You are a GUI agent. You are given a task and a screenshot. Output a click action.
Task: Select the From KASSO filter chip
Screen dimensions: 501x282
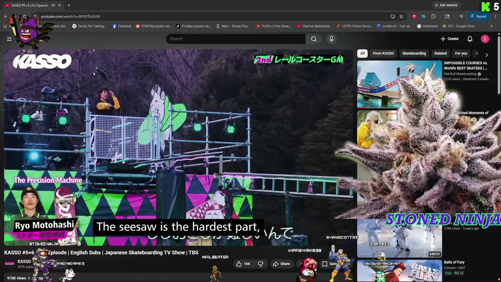click(x=383, y=53)
